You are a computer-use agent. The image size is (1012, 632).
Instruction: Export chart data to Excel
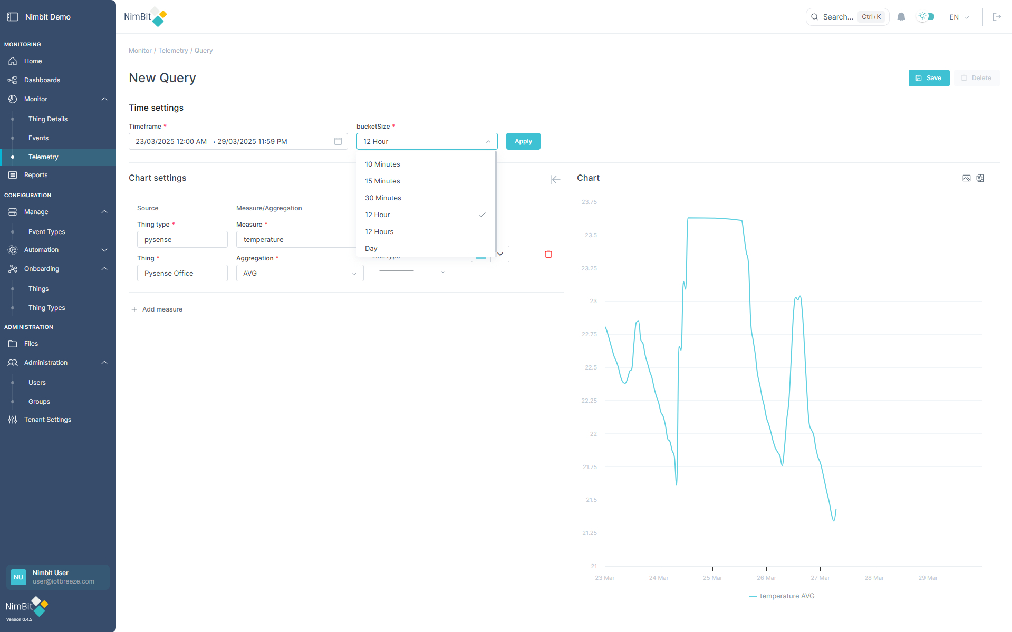click(x=980, y=178)
